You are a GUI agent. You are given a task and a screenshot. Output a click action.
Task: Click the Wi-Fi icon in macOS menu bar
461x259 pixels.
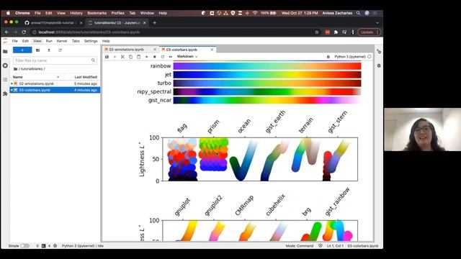pos(255,13)
